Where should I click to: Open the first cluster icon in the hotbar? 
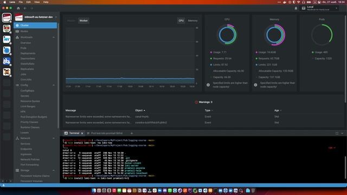click(7, 18)
